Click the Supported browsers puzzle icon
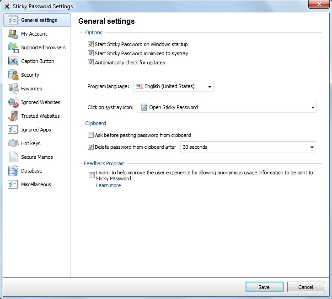The width and height of the screenshot is (332, 299). [x=13, y=47]
